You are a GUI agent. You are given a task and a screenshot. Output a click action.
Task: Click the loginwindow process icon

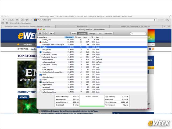click(41, 85)
